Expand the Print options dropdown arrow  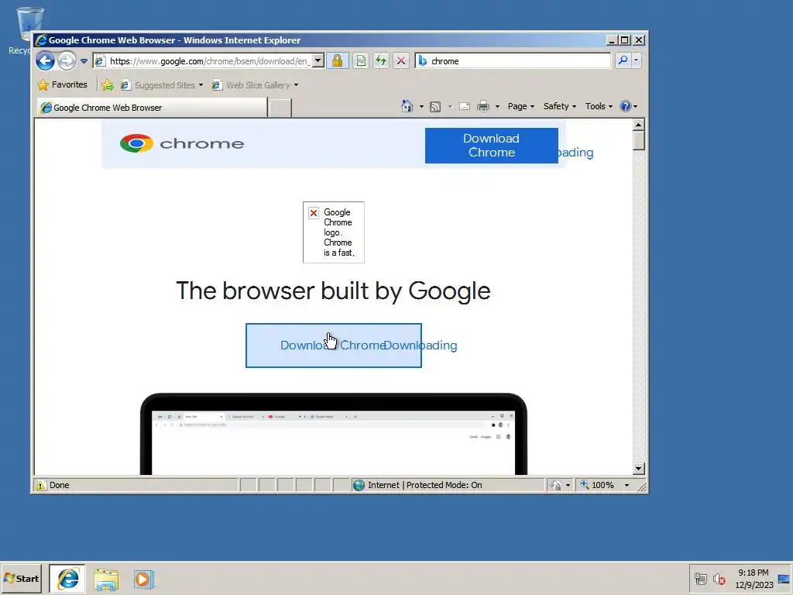click(498, 107)
